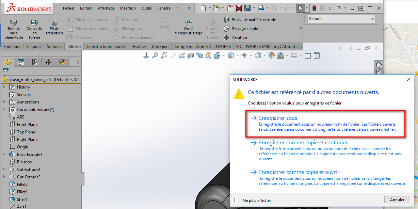Click the Edit appearance color ball icon
The image size is (418, 209).
tap(271, 55)
